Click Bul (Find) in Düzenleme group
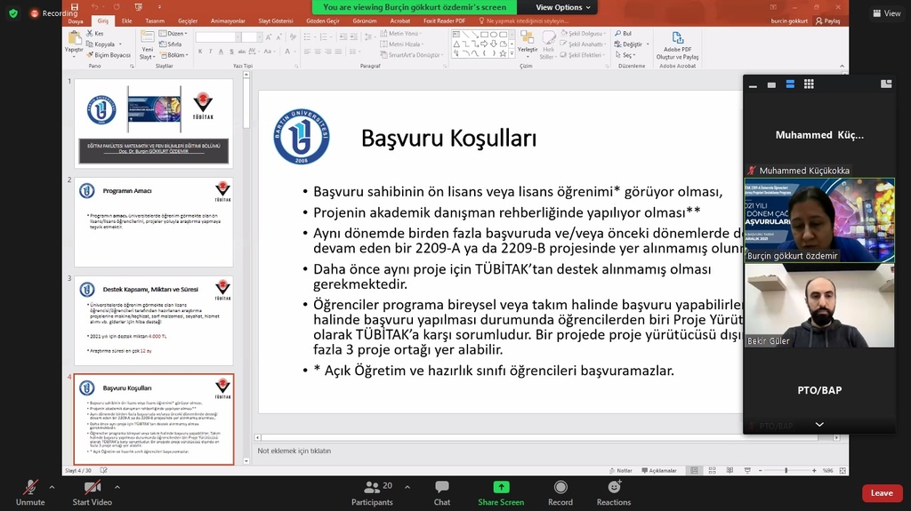911x511 pixels. pyautogui.click(x=624, y=34)
